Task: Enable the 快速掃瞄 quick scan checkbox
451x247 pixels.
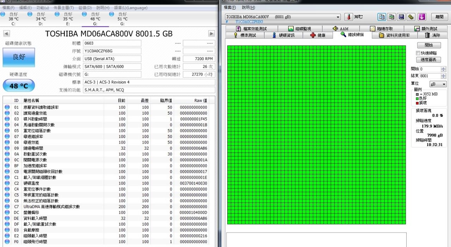Action: pos(418,53)
